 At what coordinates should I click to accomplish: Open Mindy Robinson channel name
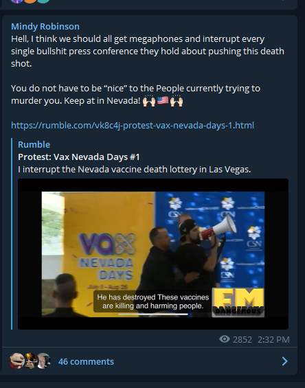[45, 27]
